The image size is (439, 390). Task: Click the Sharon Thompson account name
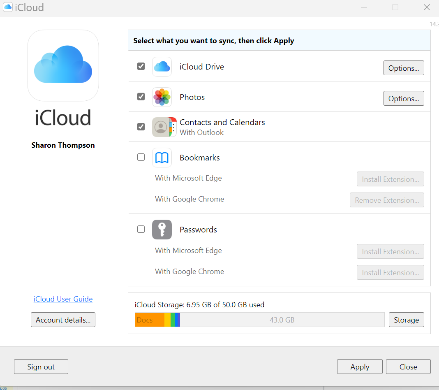tap(63, 145)
